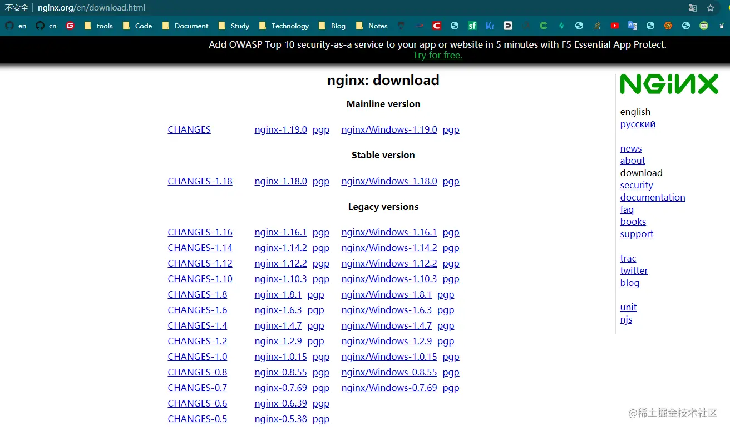Image resolution: width=730 pixels, height=431 pixels.
Task: Open the red "C" CSDN bookmark
Action: pos(437,26)
